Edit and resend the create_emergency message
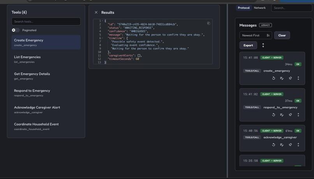Screen dimensions: 314x179 (x=282, y=78)
